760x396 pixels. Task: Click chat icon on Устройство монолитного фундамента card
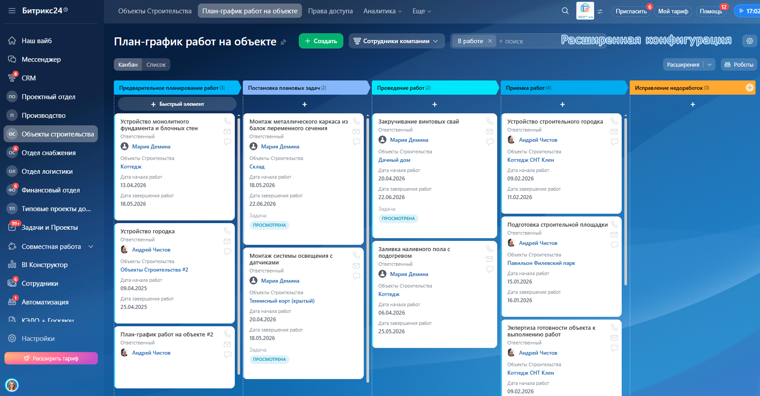[x=228, y=142]
